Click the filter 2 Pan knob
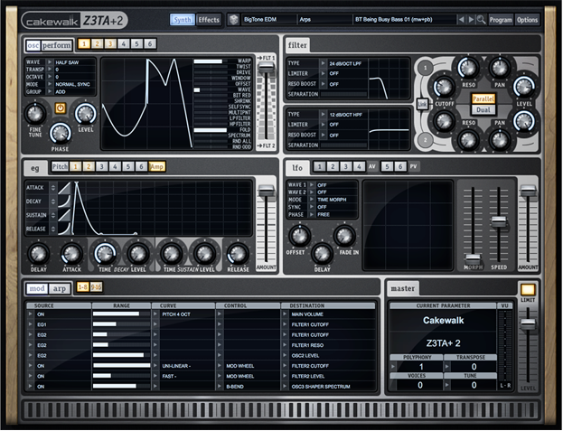The width and height of the screenshot is (563, 431). [x=500, y=140]
